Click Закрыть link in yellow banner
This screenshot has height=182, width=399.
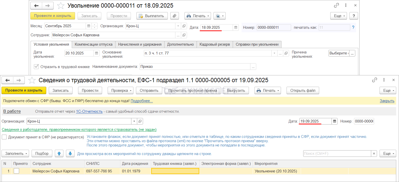tap(387, 101)
